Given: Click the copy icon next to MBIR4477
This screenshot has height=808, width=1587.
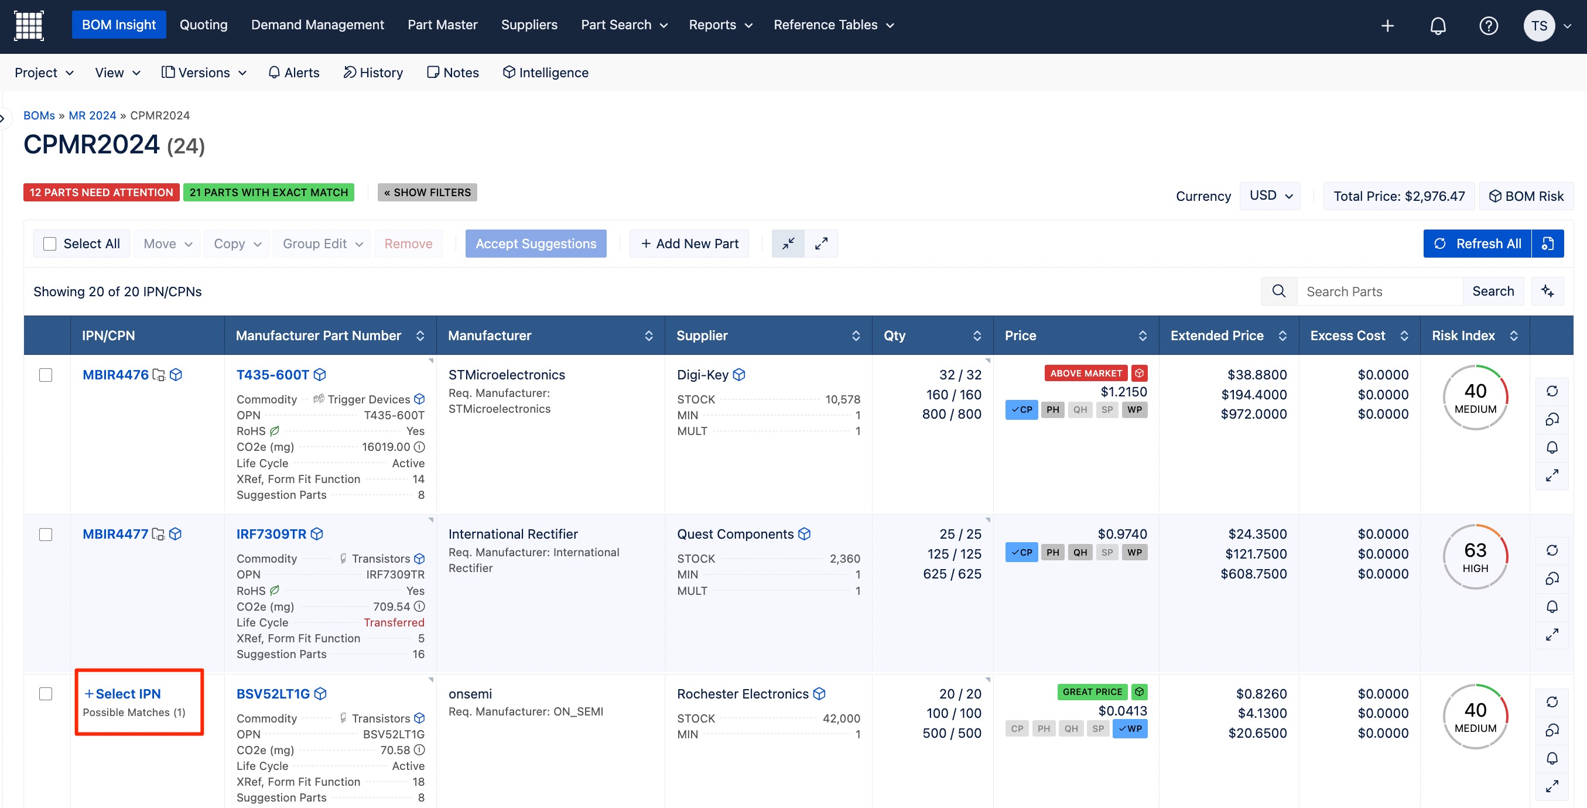Looking at the screenshot, I should [x=158, y=534].
